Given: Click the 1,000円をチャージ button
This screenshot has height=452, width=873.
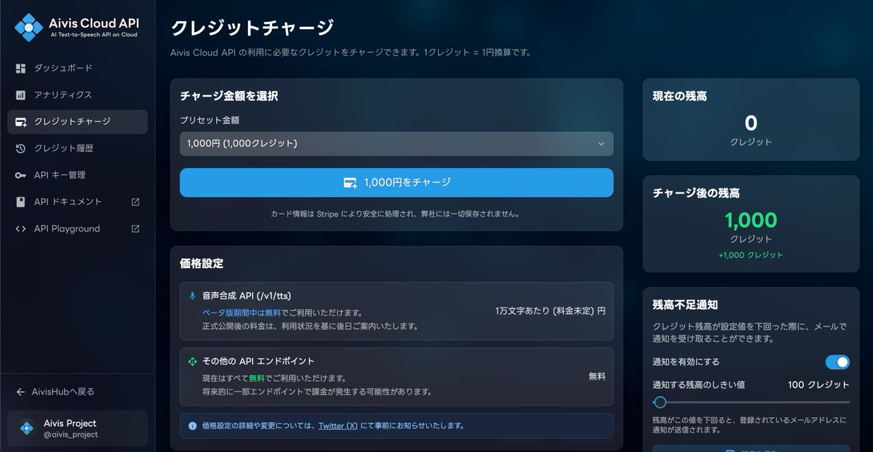Looking at the screenshot, I should point(396,182).
